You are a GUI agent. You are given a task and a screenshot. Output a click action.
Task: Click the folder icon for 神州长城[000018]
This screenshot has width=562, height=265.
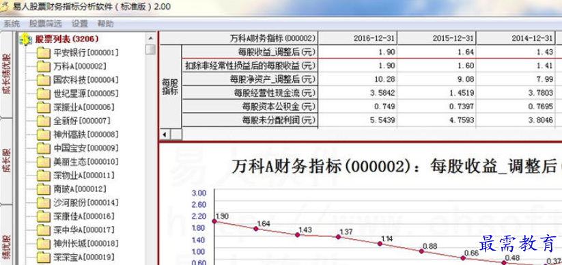(44, 243)
